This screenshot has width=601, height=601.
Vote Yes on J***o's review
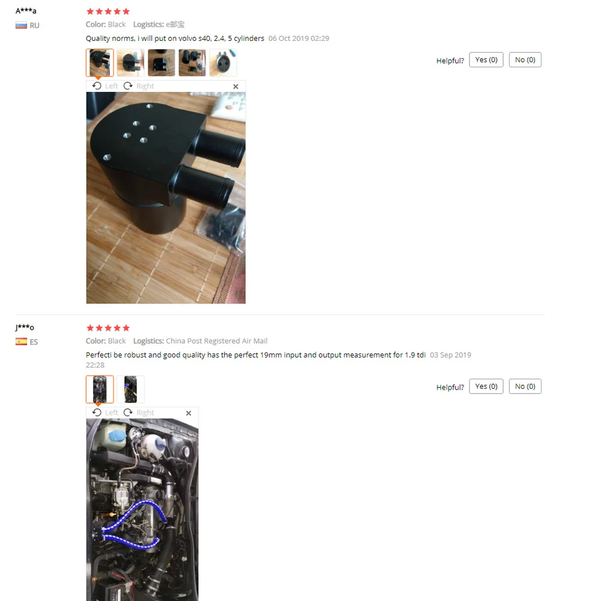[x=486, y=386]
